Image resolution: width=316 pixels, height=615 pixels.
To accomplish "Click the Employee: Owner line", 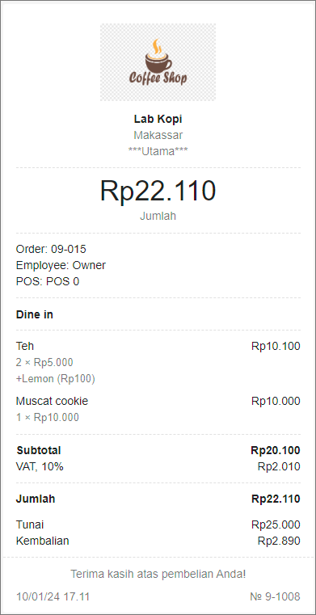I will (61, 266).
